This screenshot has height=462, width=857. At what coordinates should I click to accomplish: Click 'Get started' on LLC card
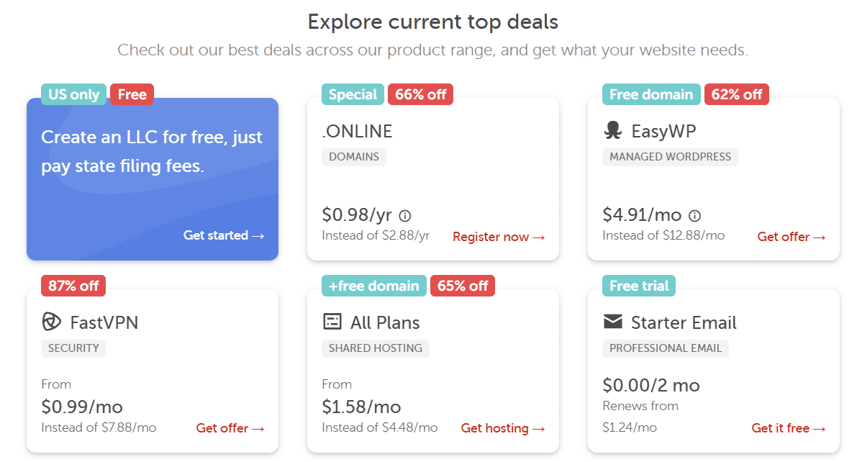click(x=224, y=235)
